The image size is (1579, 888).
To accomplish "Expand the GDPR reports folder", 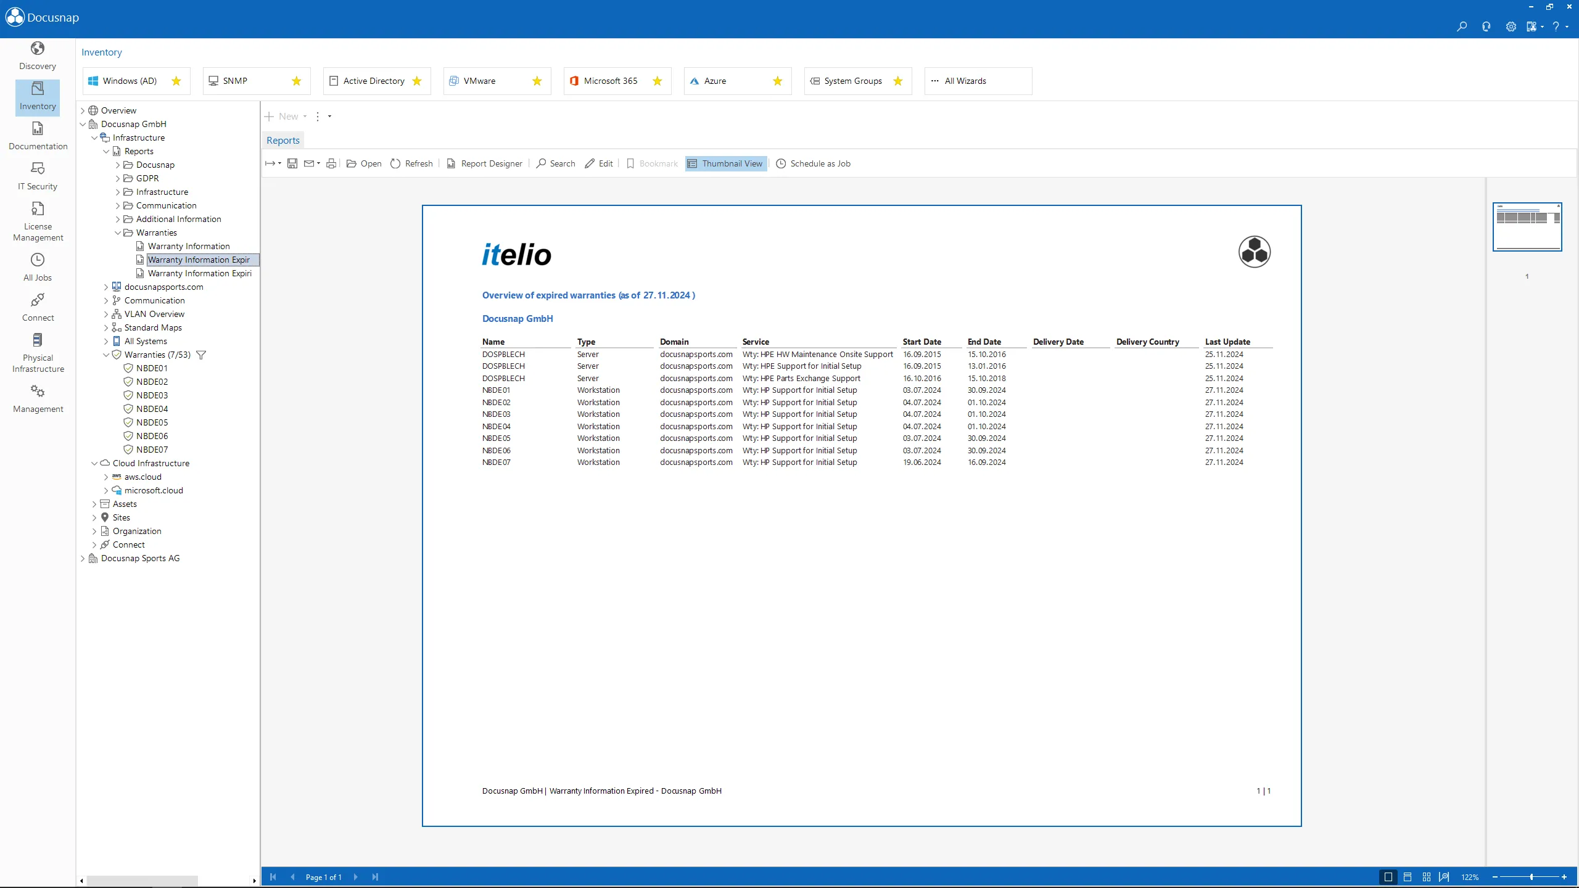I will (118, 178).
